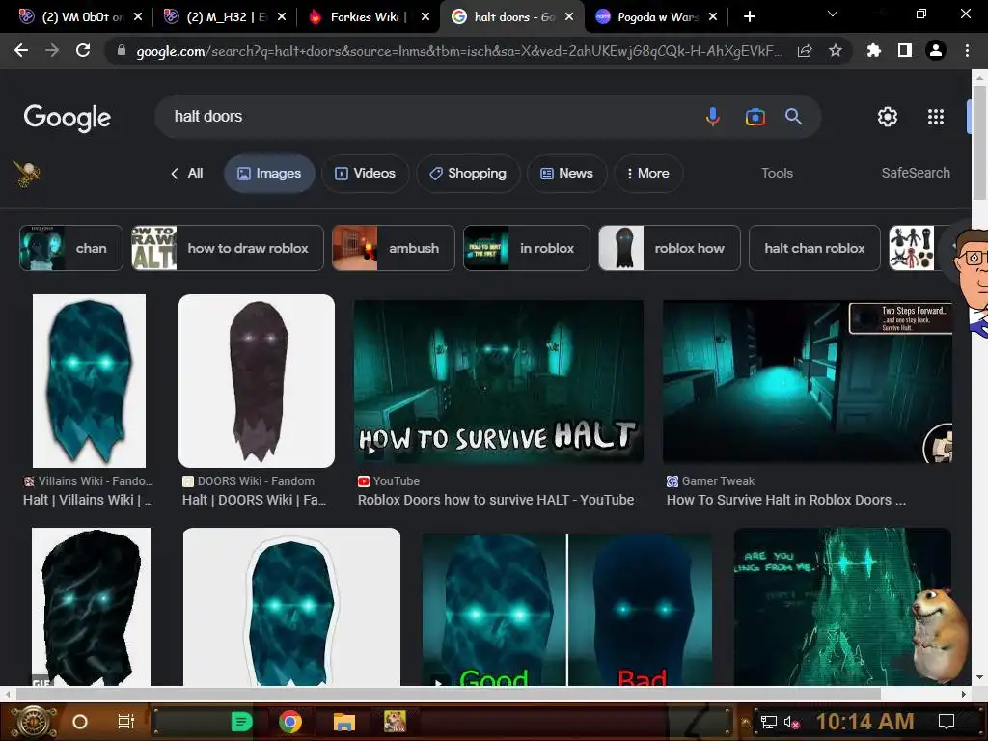Open the 'Two Steps Forward' hallway image

point(808,382)
